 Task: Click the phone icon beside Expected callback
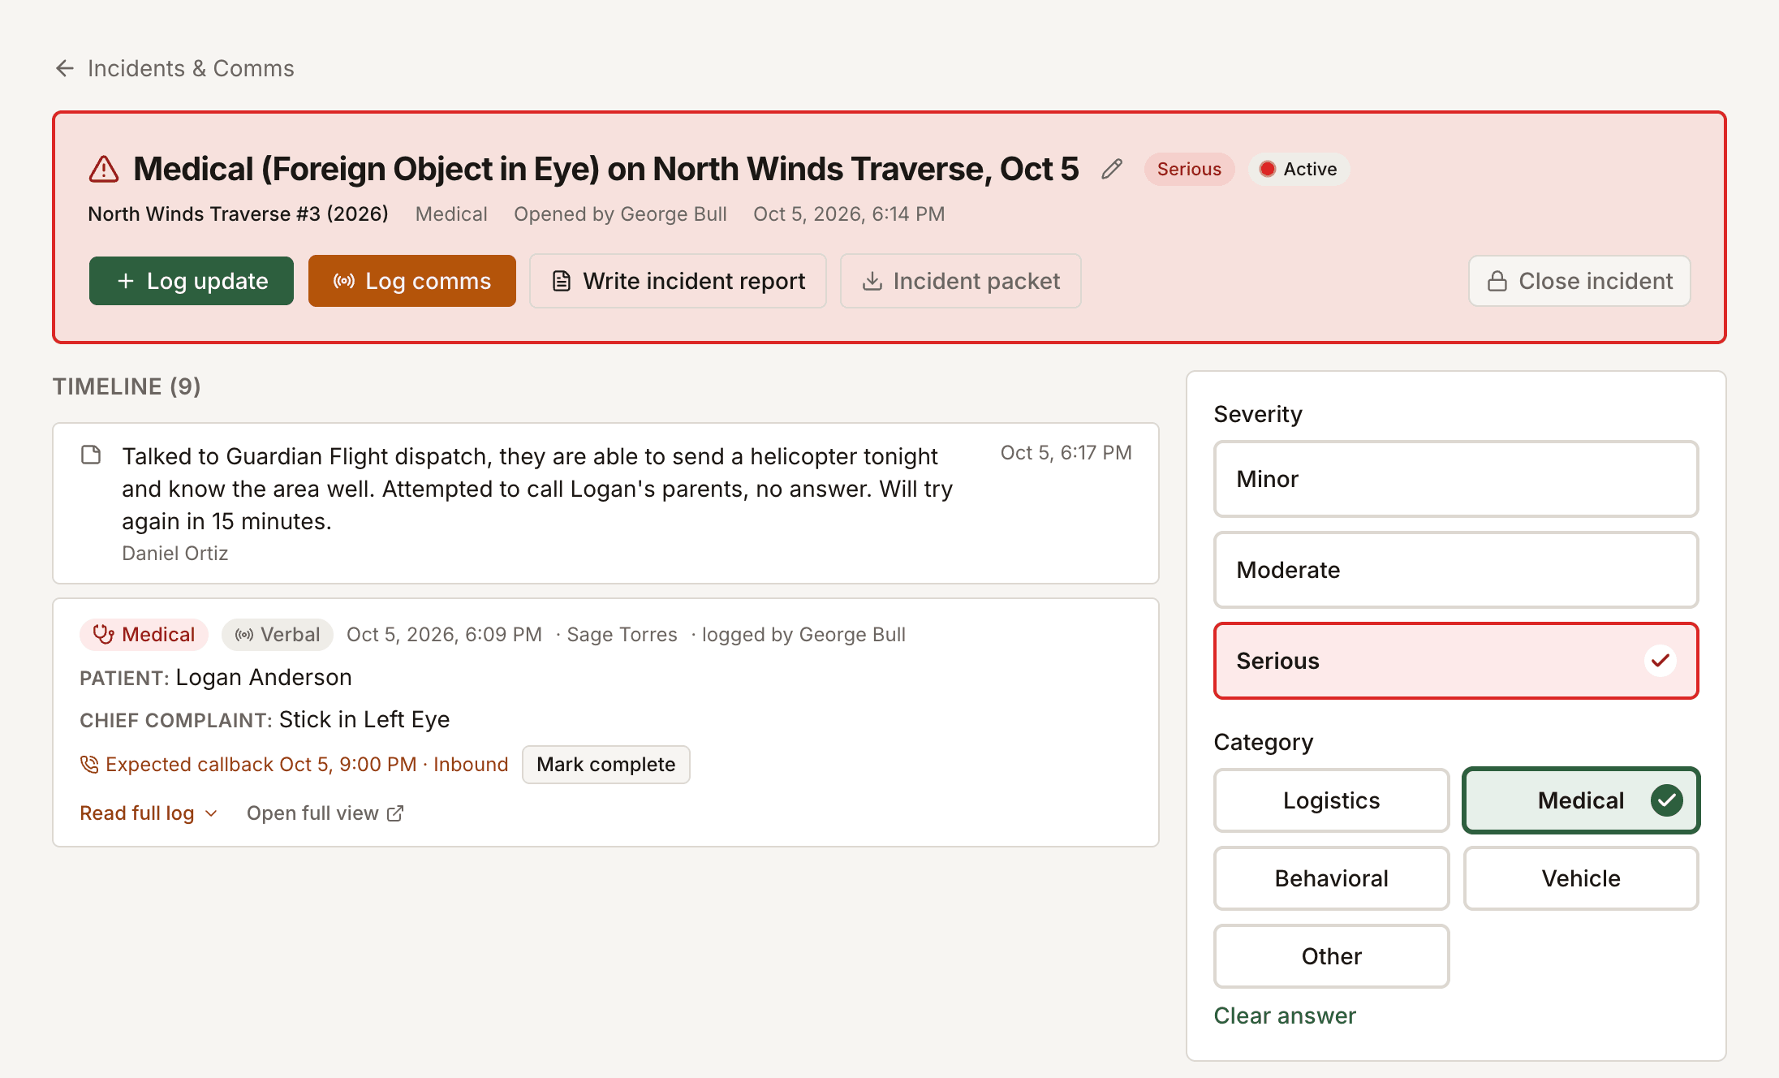point(89,765)
